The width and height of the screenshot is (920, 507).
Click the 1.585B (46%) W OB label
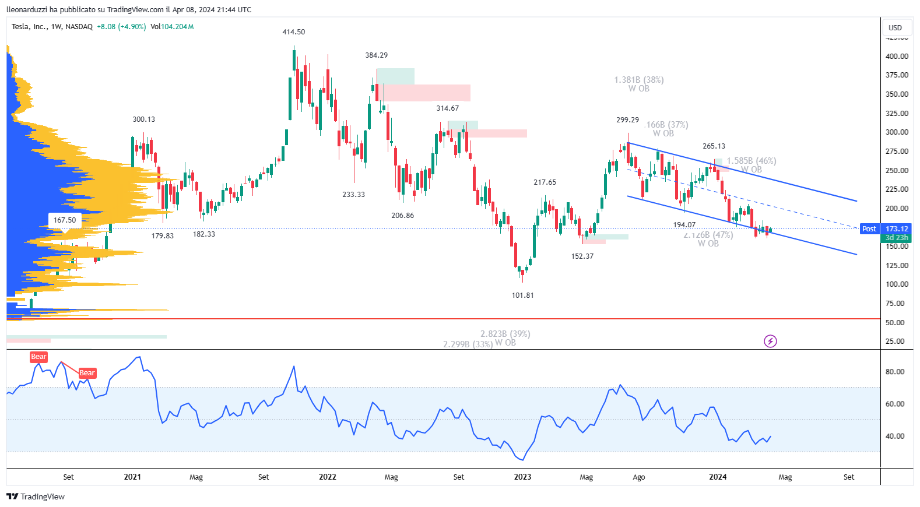point(752,165)
